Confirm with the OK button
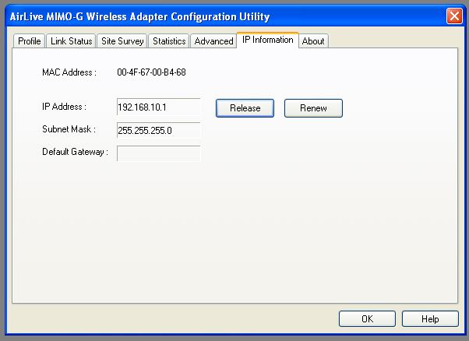The height and width of the screenshot is (341, 469). [367, 319]
